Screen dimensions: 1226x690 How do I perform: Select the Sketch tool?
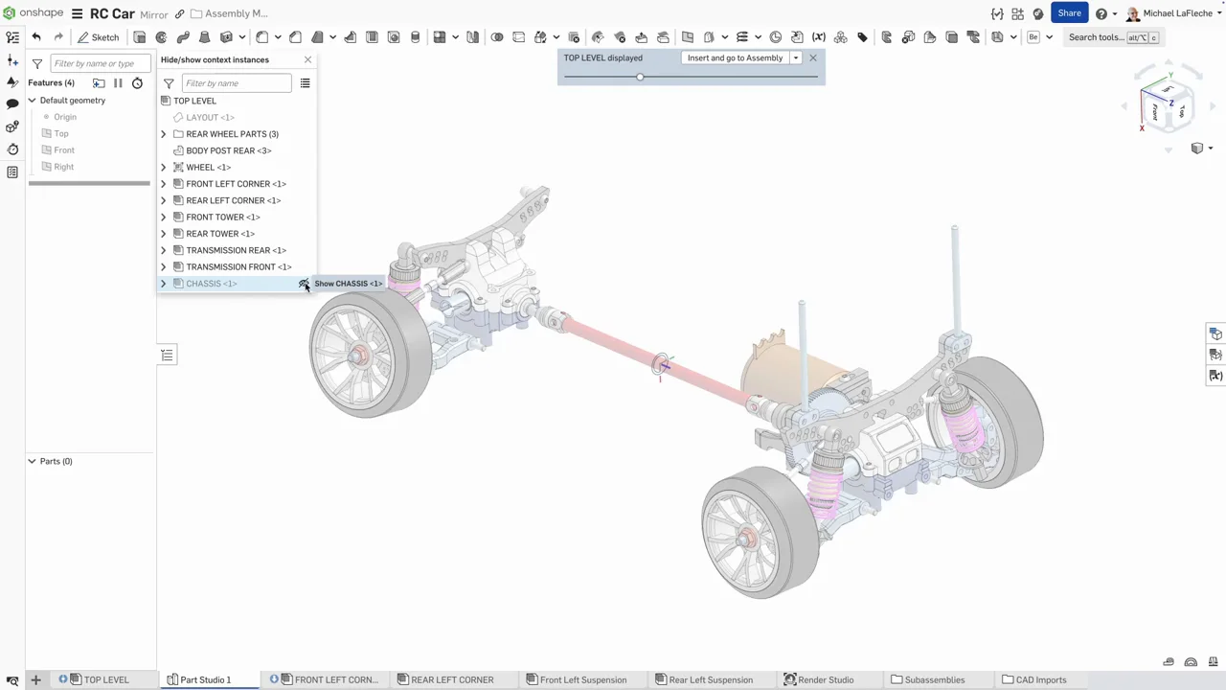(x=98, y=37)
